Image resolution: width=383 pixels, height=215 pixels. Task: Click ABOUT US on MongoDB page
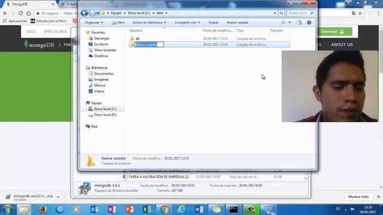point(342,45)
